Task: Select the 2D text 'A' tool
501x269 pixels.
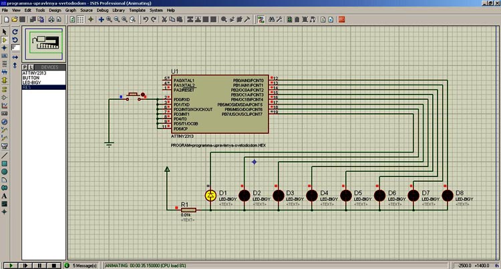Action: (x=5, y=195)
